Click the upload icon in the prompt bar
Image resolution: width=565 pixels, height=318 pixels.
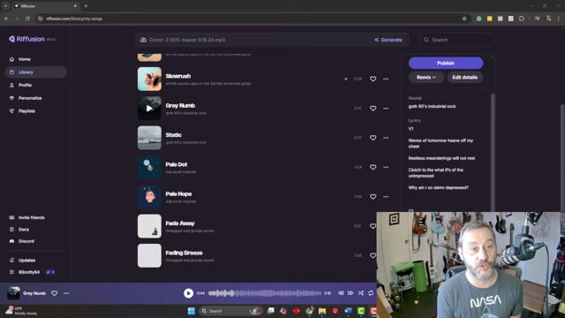pyautogui.click(x=143, y=40)
